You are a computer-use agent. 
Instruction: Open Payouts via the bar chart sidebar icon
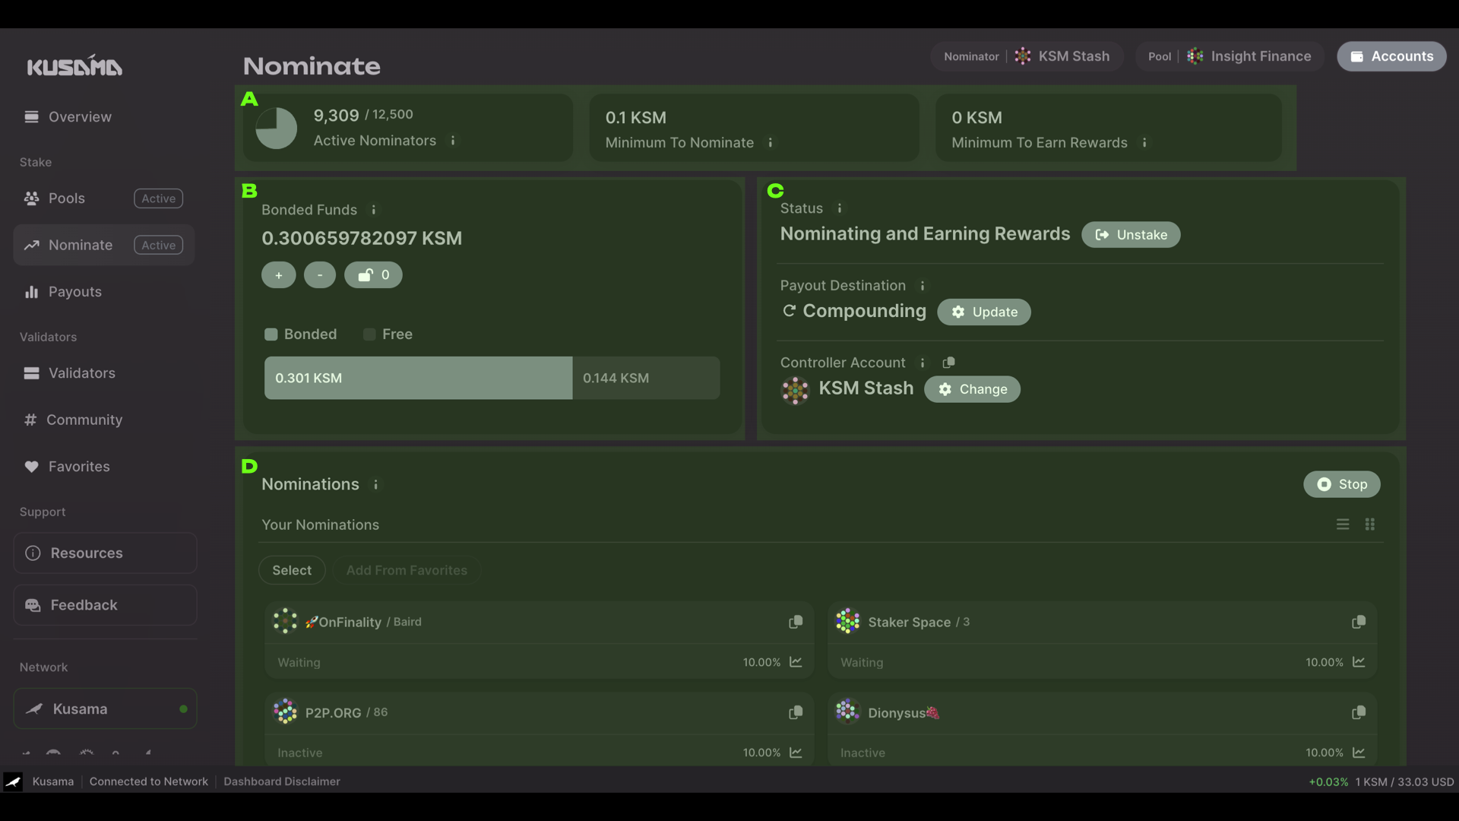click(31, 292)
